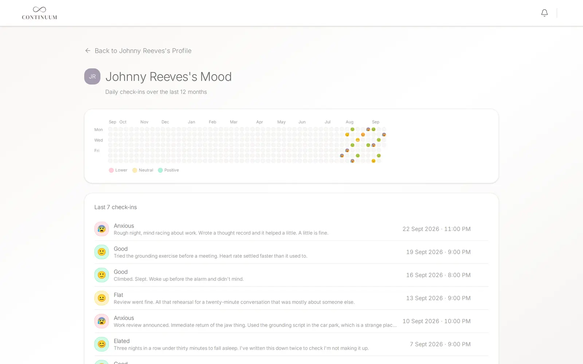The height and width of the screenshot is (364, 583).
Task: Click the timestamp '10 Sept 2026 · 10:00 PM'
Action: [x=437, y=321]
